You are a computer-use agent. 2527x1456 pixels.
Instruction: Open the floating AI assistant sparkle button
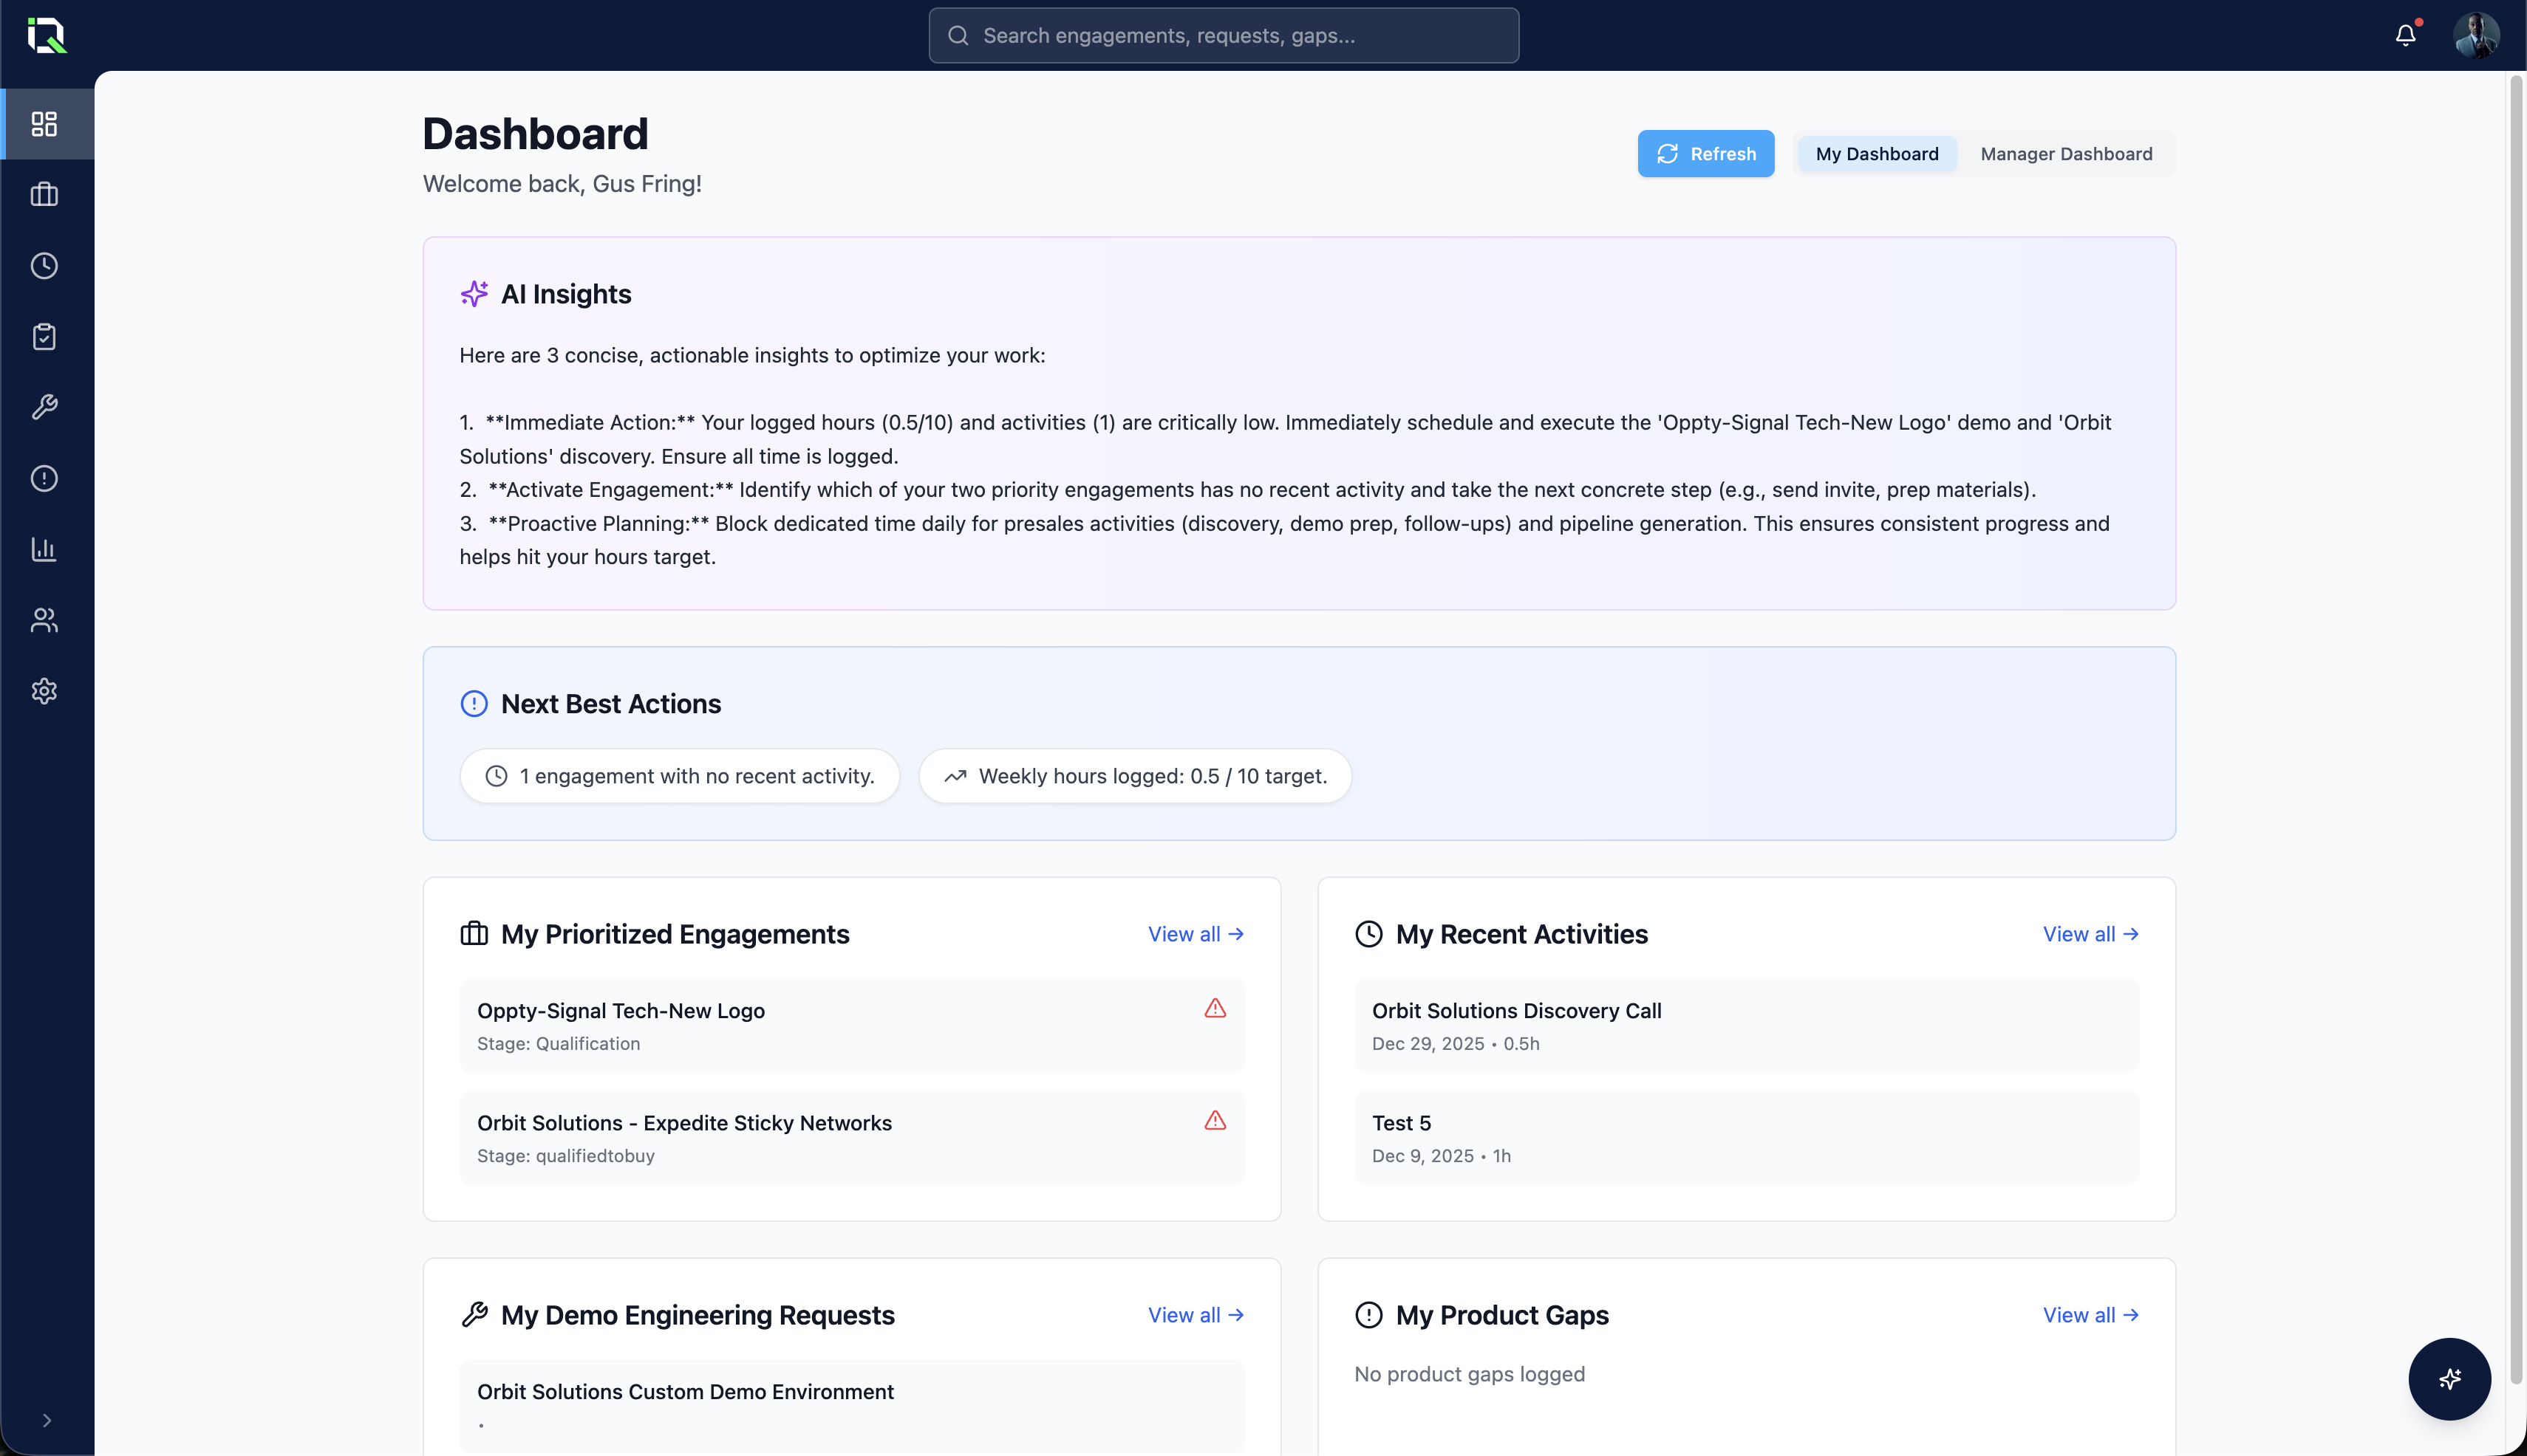[x=2449, y=1379]
